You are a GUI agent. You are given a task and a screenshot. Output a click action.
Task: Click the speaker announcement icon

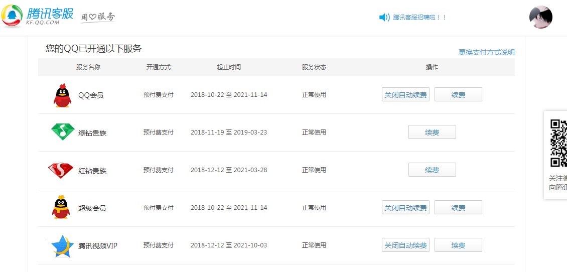point(384,18)
